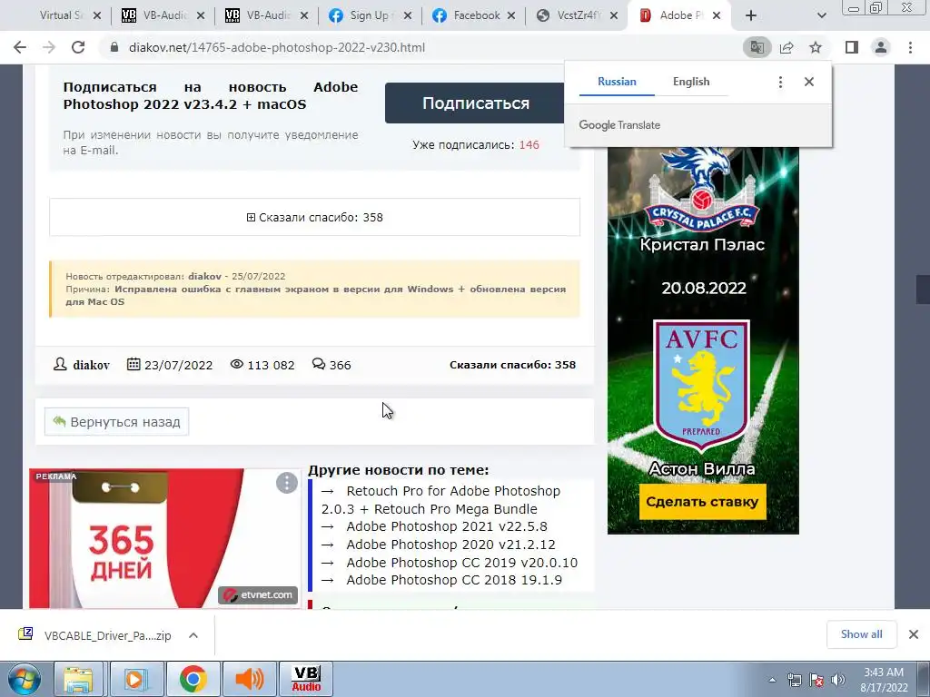This screenshot has width=930, height=697.
Task: Open Chrome from the taskbar
Action: pyautogui.click(x=193, y=679)
